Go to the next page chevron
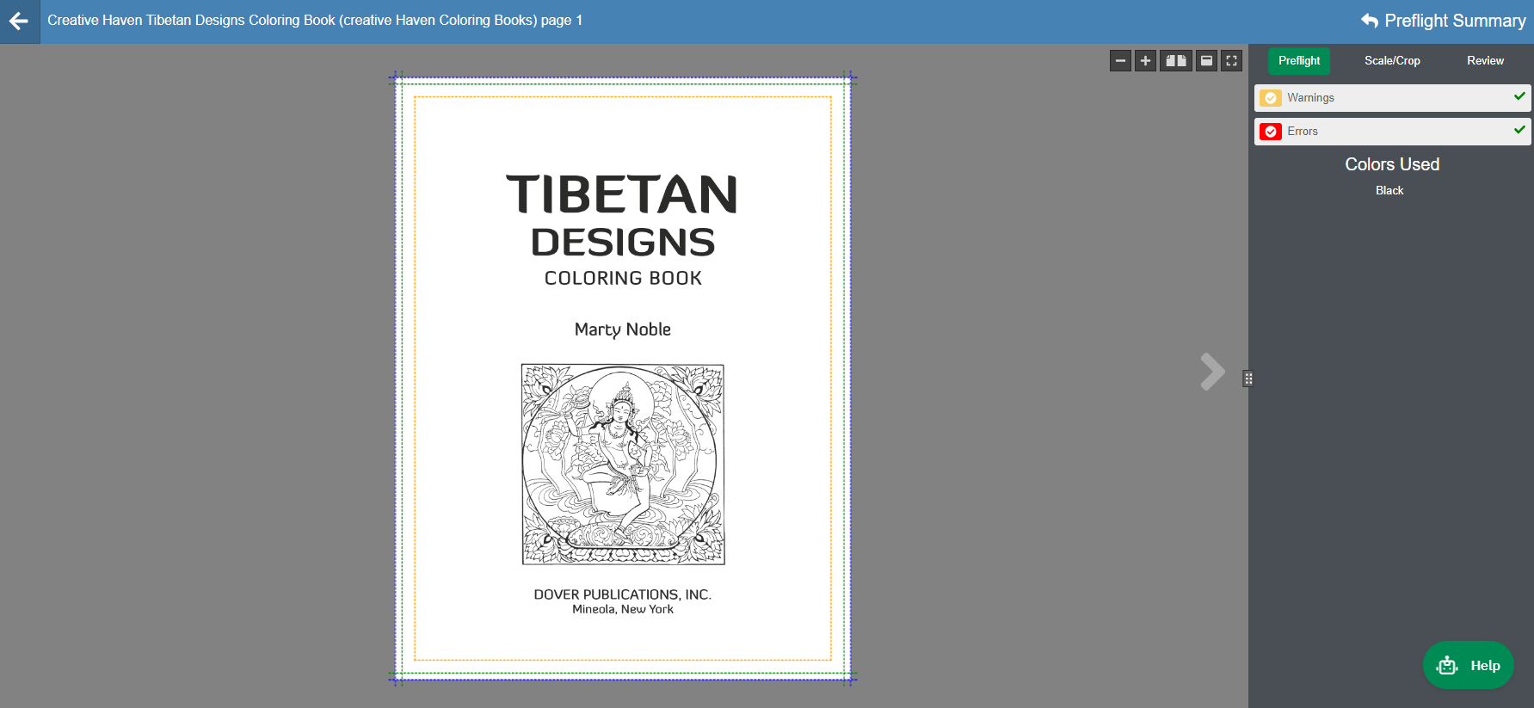 [x=1212, y=372]
